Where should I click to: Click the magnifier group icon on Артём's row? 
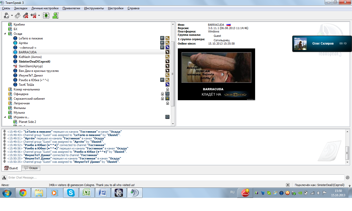coord(167,43)
